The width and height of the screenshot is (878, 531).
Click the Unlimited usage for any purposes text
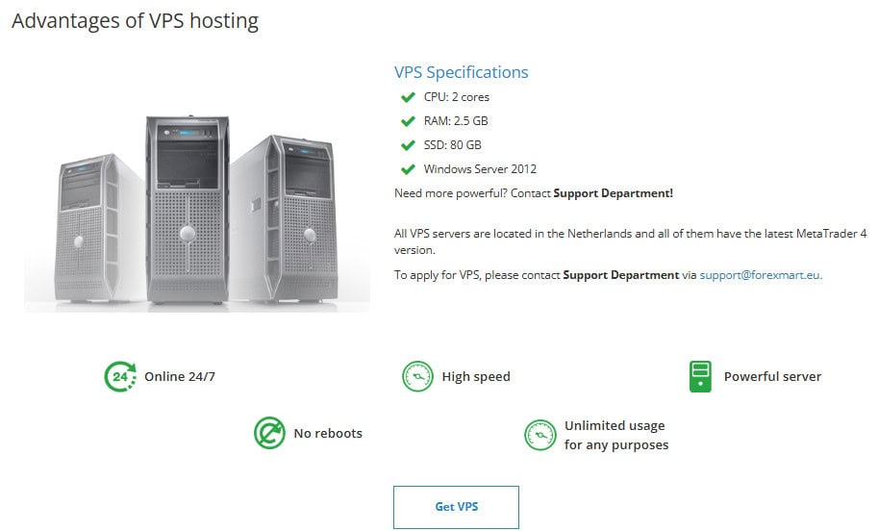pos(615,435)
